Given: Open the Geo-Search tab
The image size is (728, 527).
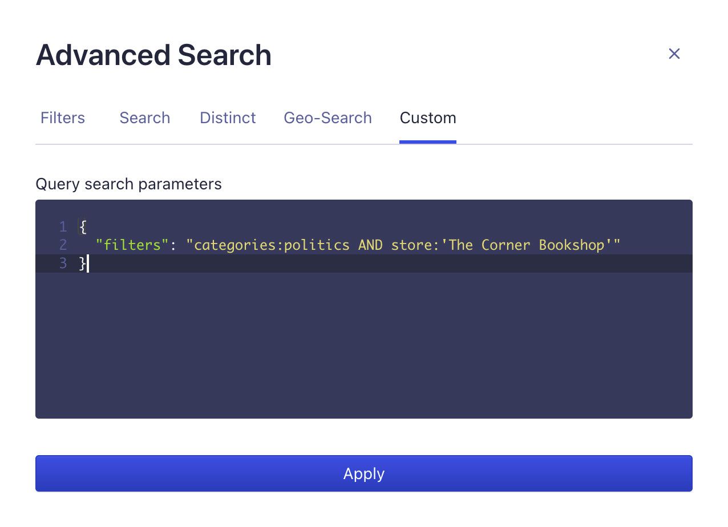Looking at the screenshot, I should click(x=327, y=118).
